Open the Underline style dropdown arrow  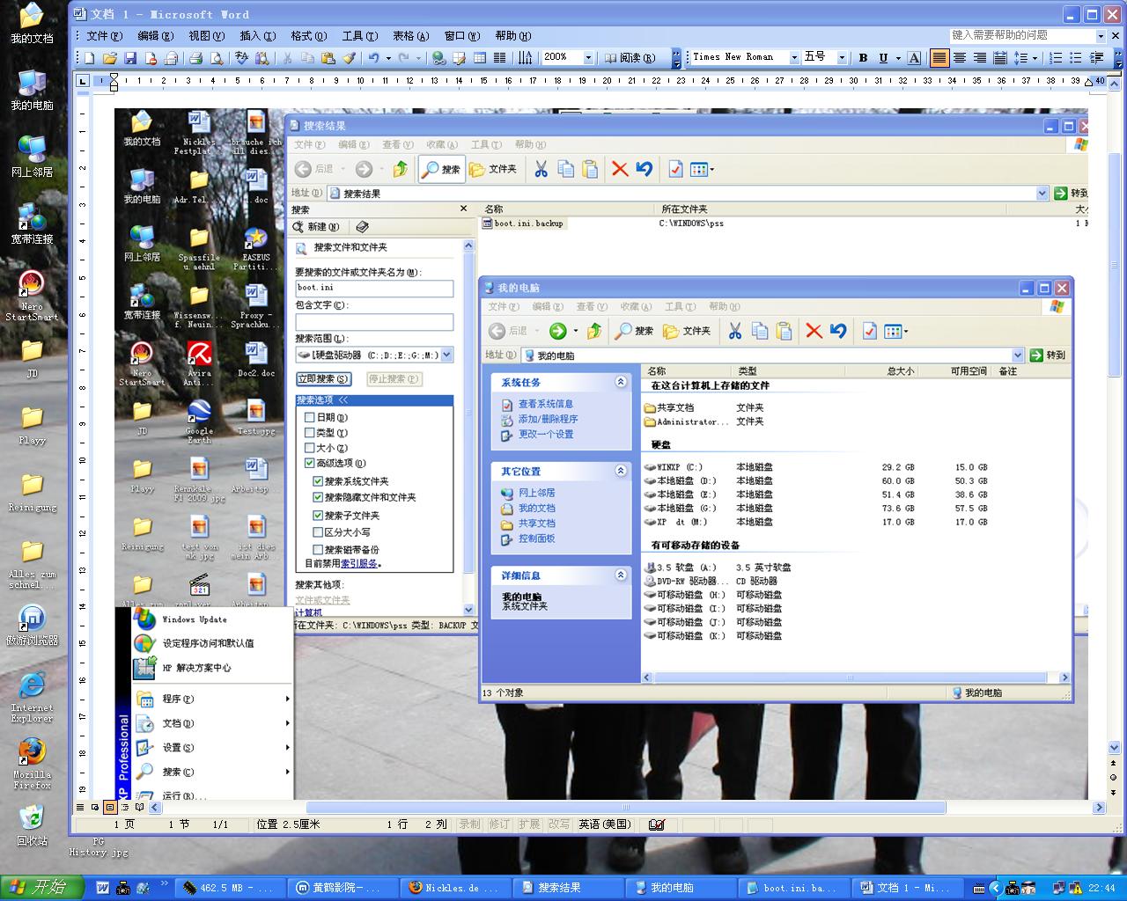tap(898, 58)
